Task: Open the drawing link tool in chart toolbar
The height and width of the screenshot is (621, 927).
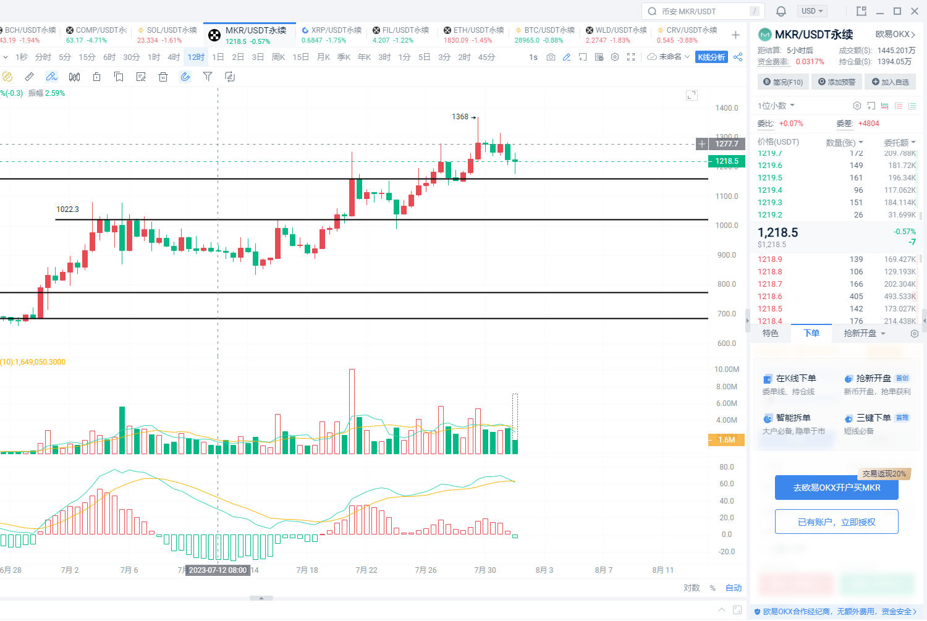Action: (7, 77)
